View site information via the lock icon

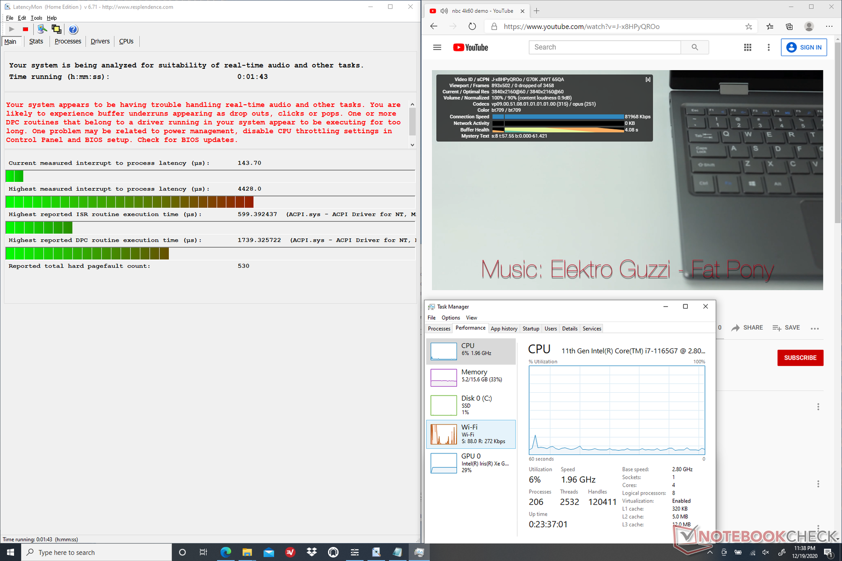(494, 27)
